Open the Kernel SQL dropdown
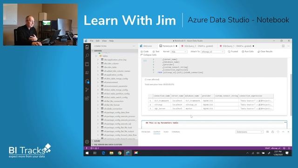Image resolution: width=298 pixels, height=168 pixels. [x=179, y=52]
